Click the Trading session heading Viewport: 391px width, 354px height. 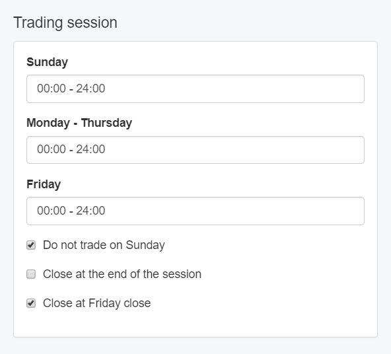pyautogui.click(x=65, y=22)
